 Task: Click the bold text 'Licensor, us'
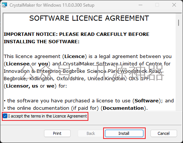tap(22, 86)
